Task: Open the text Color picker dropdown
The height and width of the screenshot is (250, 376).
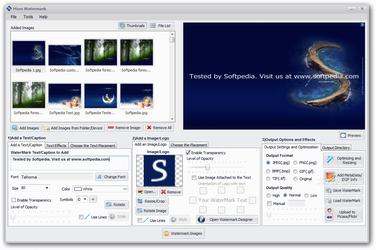Action: point(125,189)
